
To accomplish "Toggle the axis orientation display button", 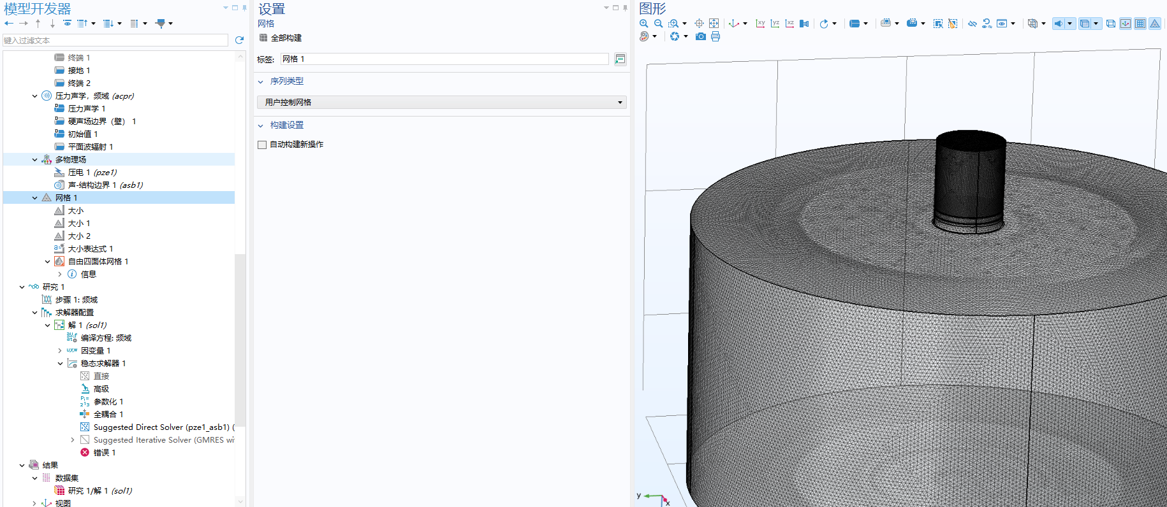I will coord(1126,24).
